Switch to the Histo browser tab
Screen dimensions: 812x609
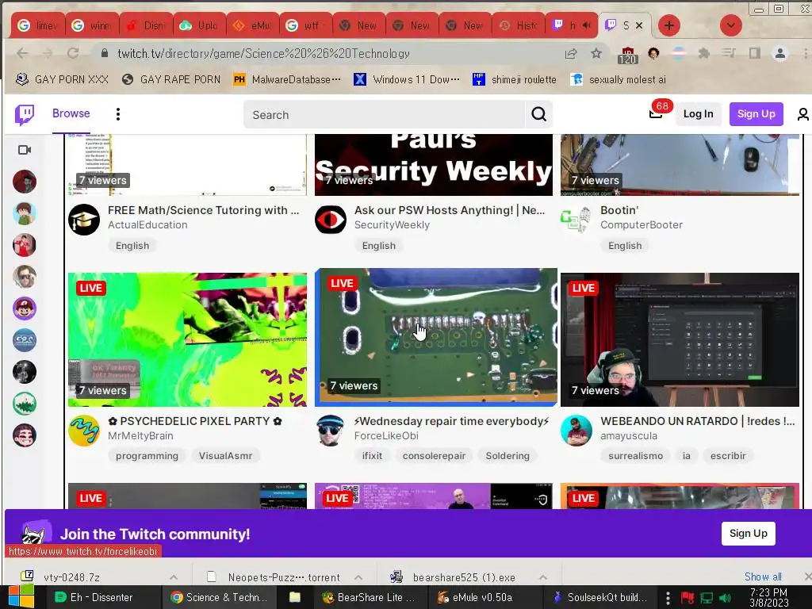(x=519, y=25)
